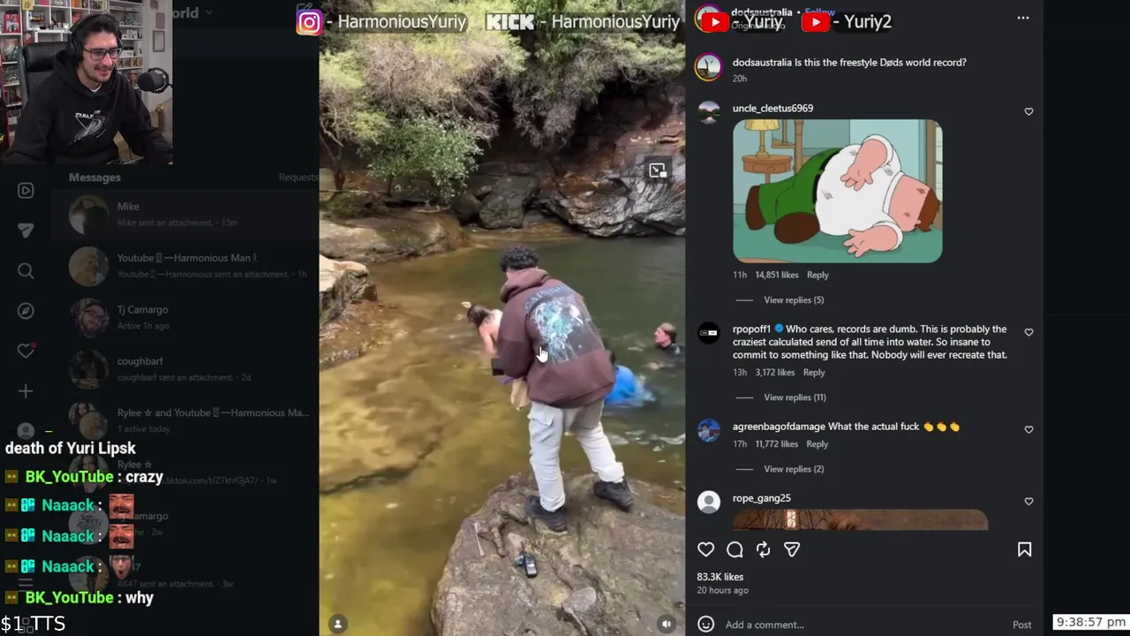The image size is (1130, 636).
Task: Open the Peter Griffin GIF comment
Action: pos(837,191)
